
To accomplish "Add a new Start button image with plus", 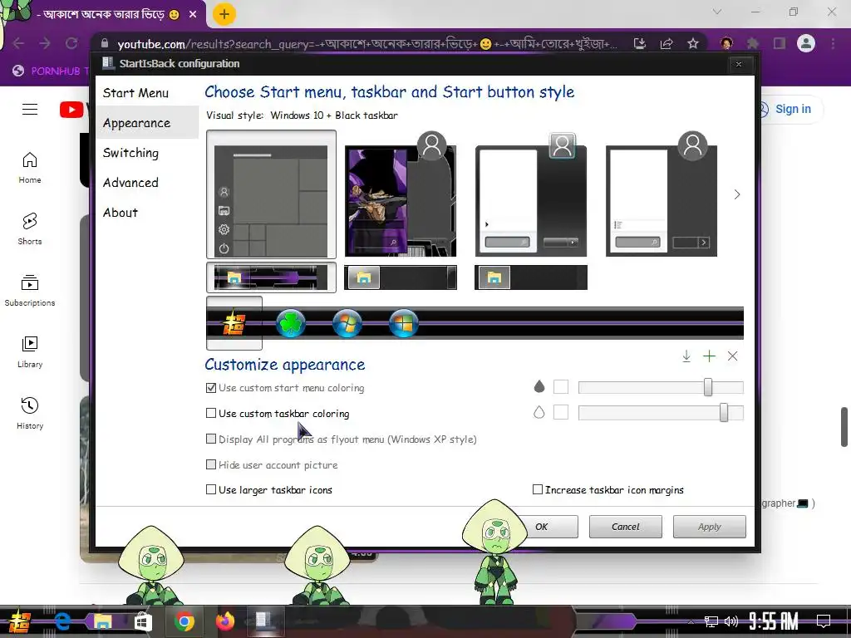I will tap(709, 356).
